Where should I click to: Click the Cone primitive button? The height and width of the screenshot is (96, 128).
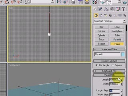pos(117,27)
